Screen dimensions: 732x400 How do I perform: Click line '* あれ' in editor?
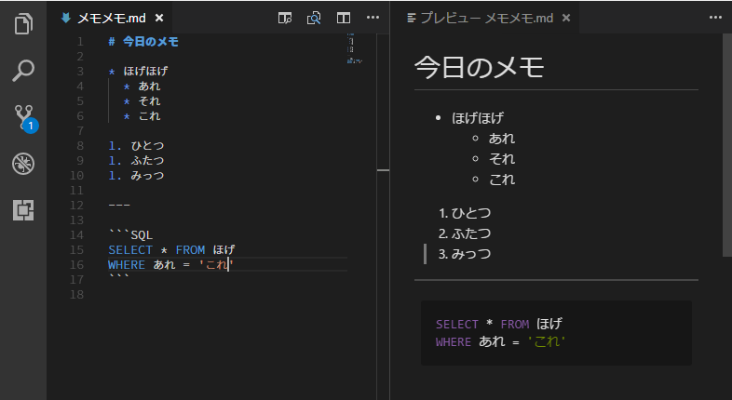pyautogui.click(x=142, y=86)
